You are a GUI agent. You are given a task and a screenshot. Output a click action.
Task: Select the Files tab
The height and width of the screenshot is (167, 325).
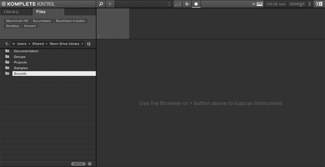point(41,12)
